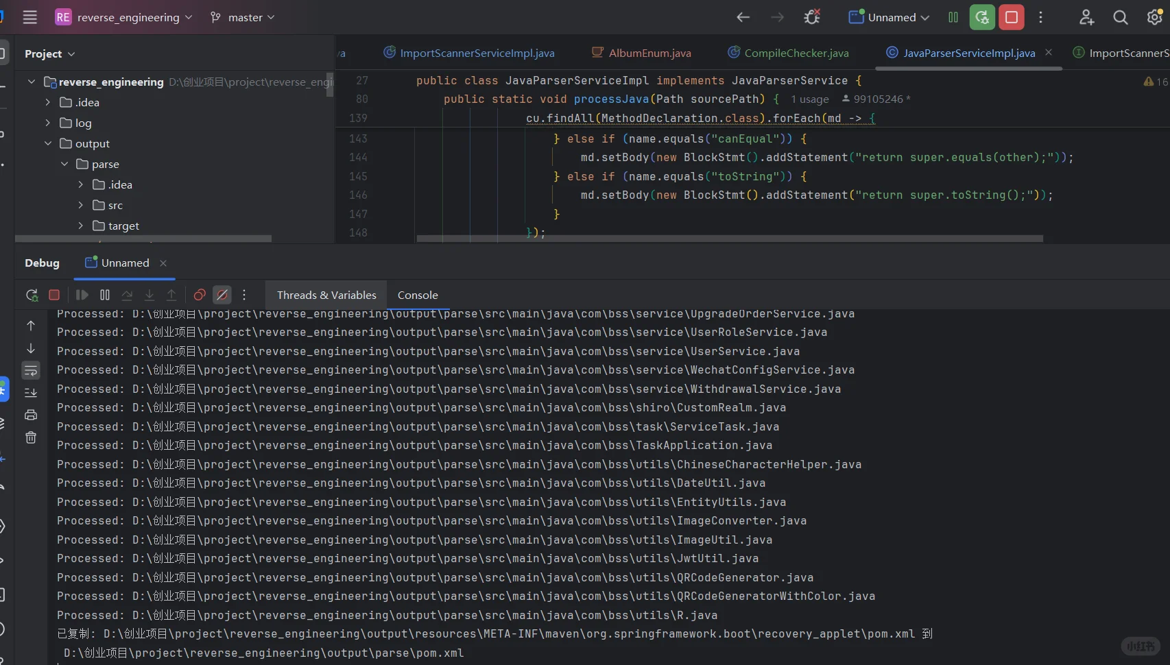Screen dimensions: 1170x665
Task: Go down one stack trace in console
Action: [31, 348]
